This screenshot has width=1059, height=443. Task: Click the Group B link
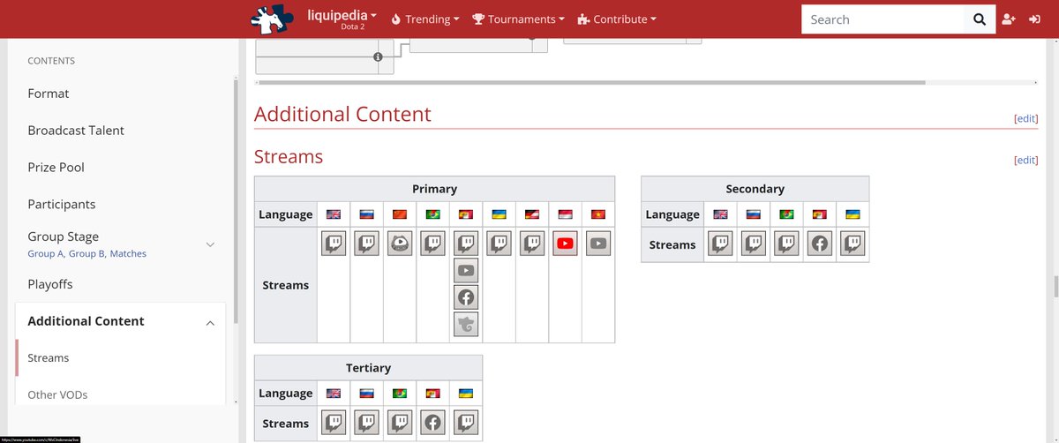(x=86, y=254)
